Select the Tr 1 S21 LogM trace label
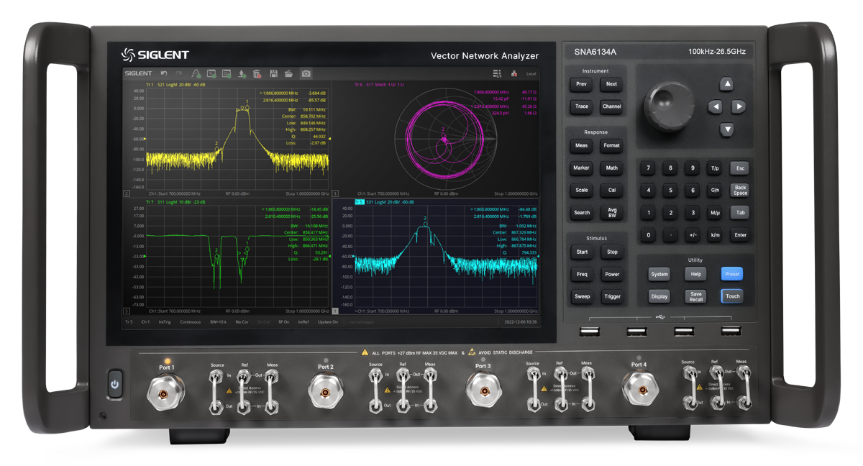The image size is (863, 466). [165, 85]
